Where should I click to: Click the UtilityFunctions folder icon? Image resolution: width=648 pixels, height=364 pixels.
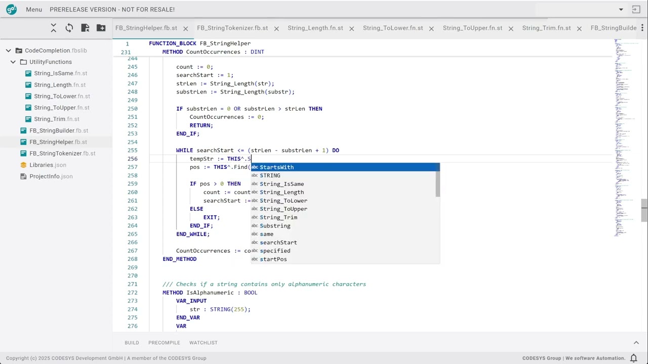click(x=23, y=62)
